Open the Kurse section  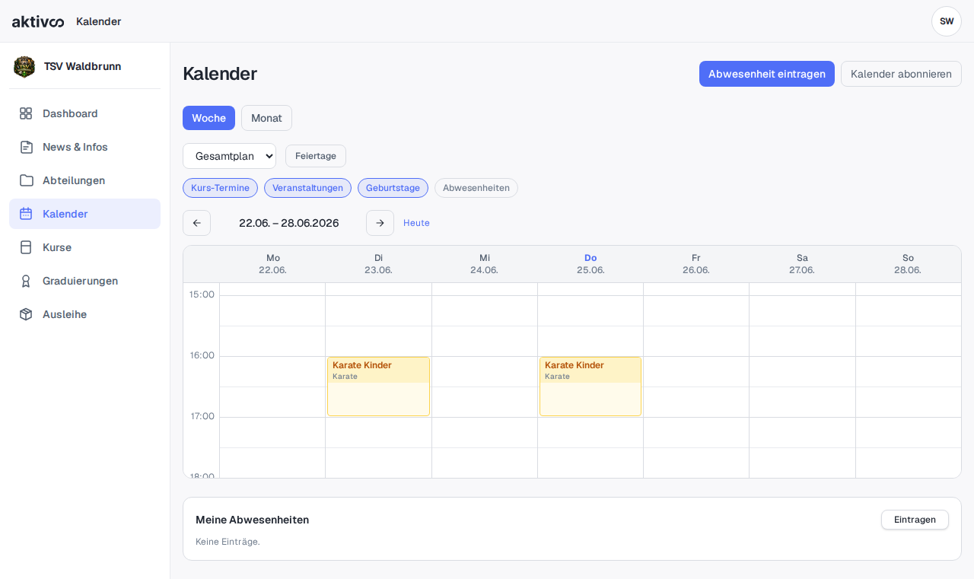pyautogui.click(x=84, y=247)
